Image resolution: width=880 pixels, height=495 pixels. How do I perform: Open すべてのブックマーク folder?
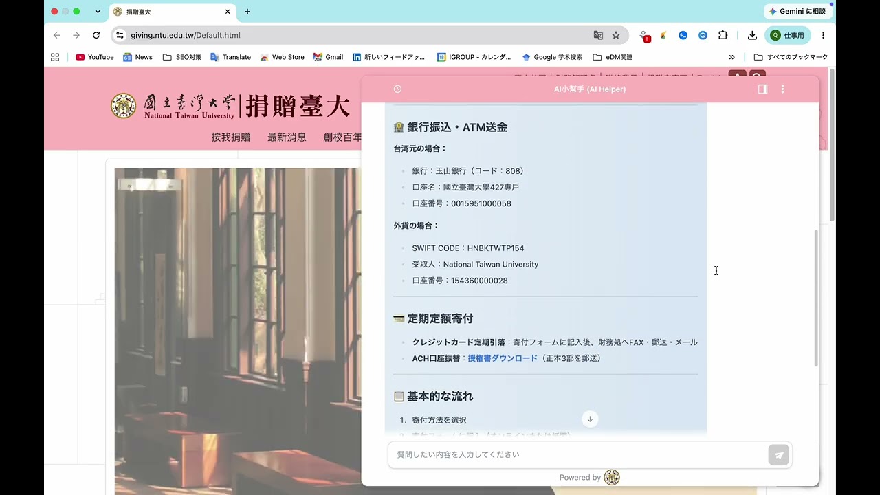tap(791, 57)
